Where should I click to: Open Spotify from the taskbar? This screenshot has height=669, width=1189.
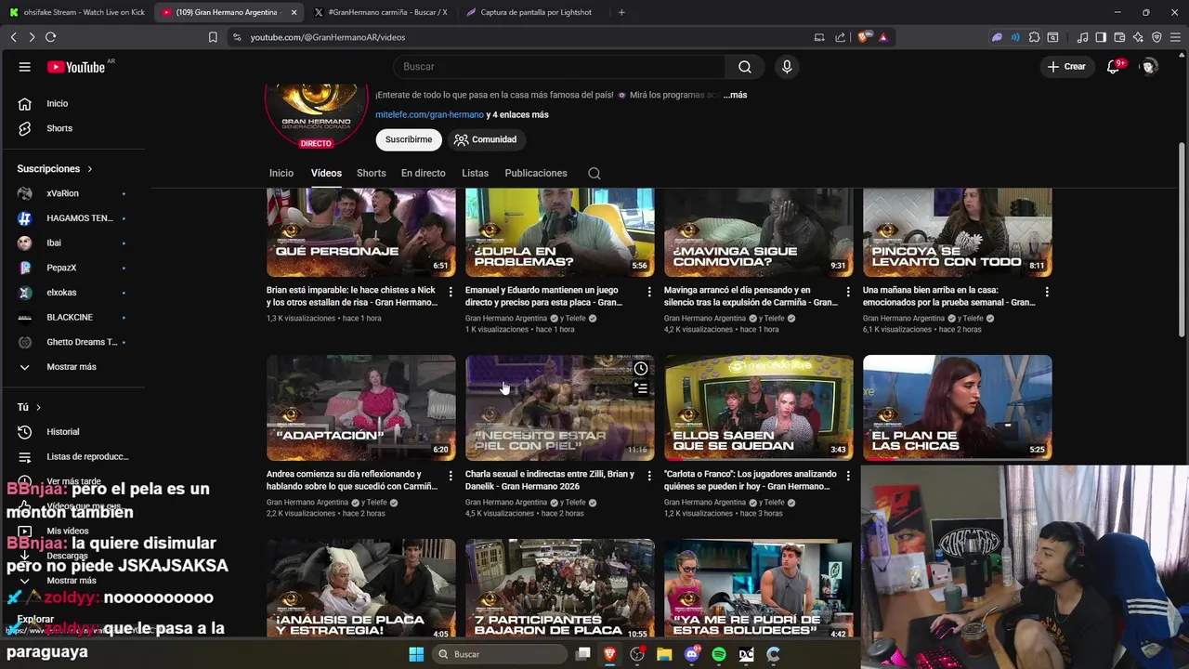point(719,654)
